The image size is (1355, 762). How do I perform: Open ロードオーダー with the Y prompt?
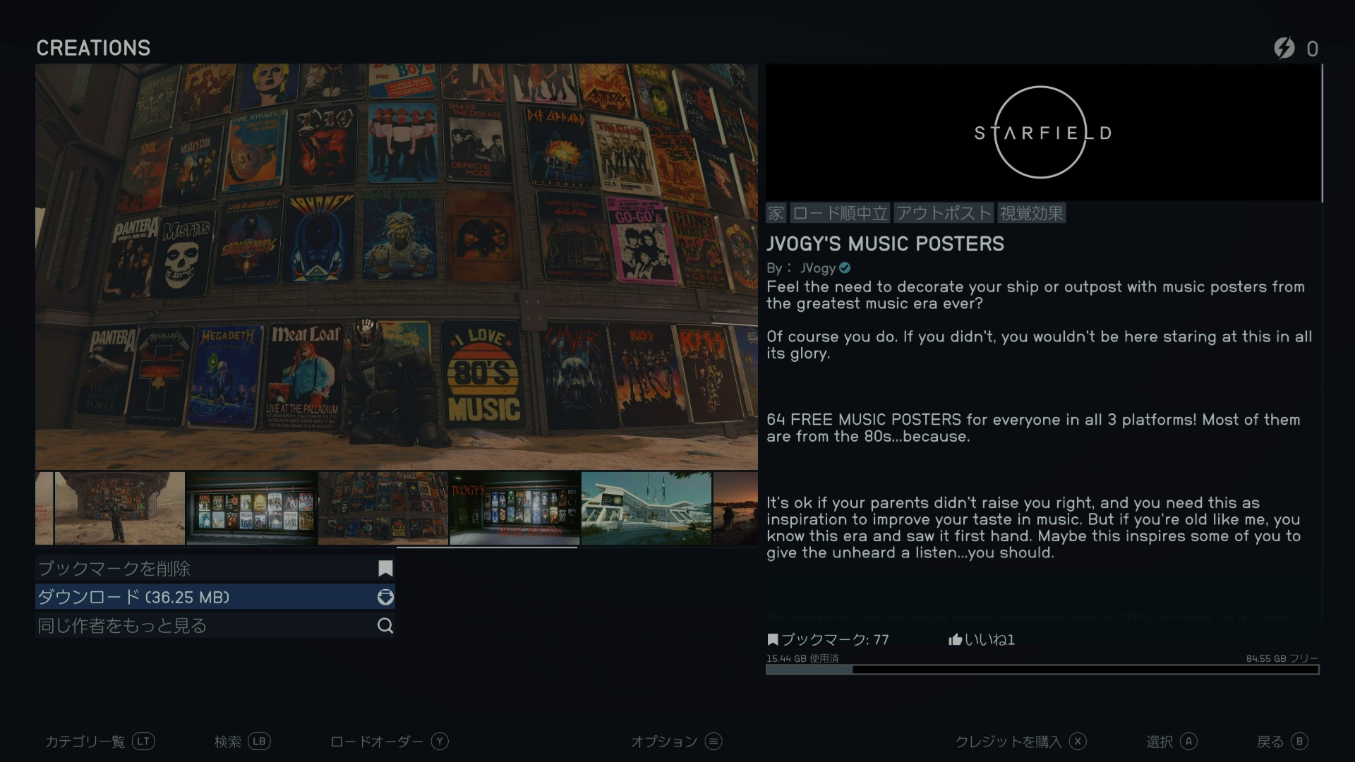click(x=440, y=742)
